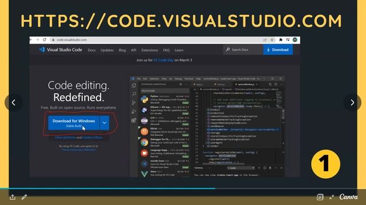Open the browser profile avatar

pyautogui.click(x=295, y=40)
